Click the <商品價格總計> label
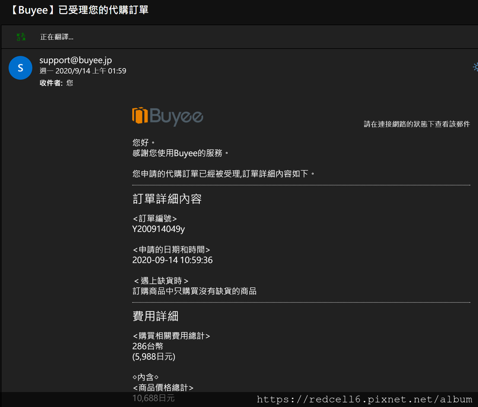The height and width of the screenshot is (407, 478). tap(163, 387)
